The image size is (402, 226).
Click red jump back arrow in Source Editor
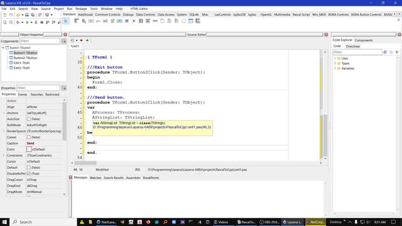tap(81, 40)
